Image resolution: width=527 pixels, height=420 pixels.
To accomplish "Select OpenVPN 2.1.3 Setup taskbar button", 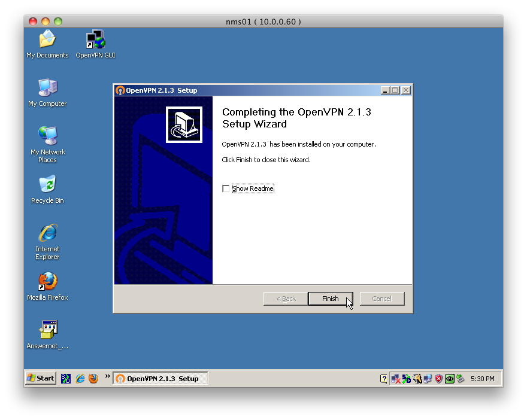I will [x=160, y=378].
